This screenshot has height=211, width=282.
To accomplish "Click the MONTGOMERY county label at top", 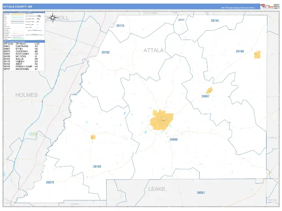I will pos(151,13).
